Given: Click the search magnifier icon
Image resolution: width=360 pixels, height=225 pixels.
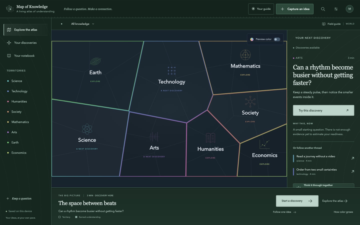Looking at the screenshot, I should 323,9.
